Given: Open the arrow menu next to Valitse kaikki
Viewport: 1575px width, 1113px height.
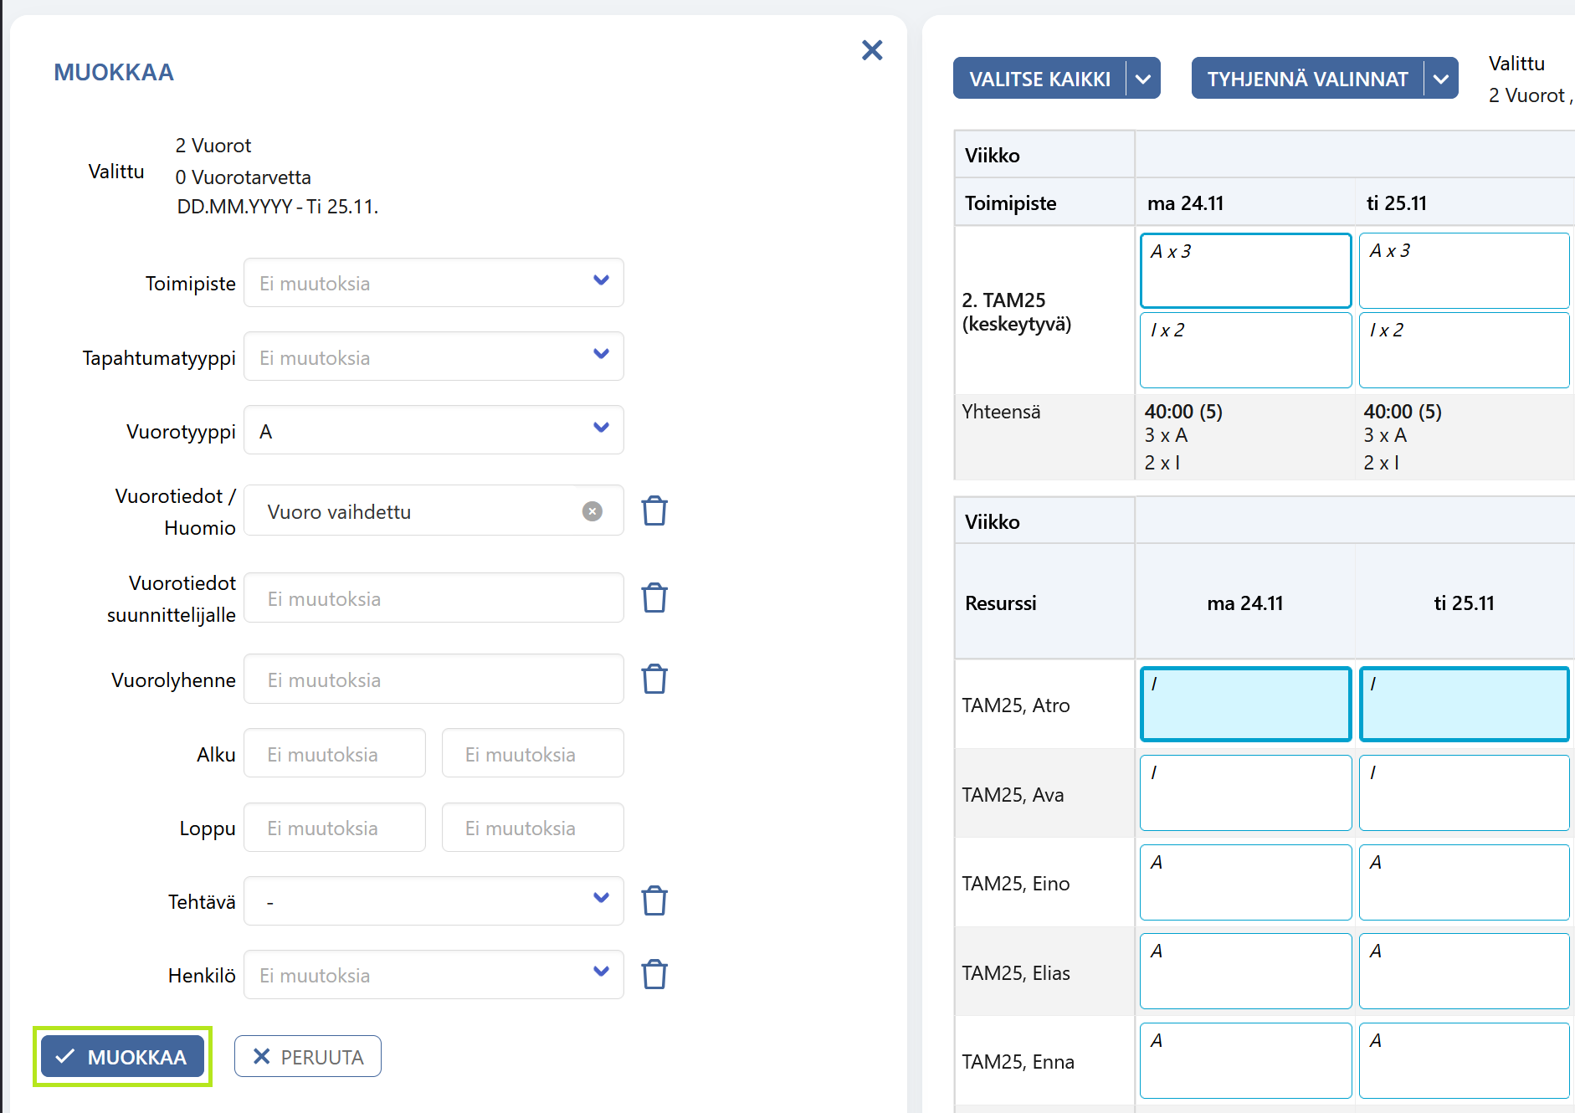Looking at the screenshot, I should 1143,79.
